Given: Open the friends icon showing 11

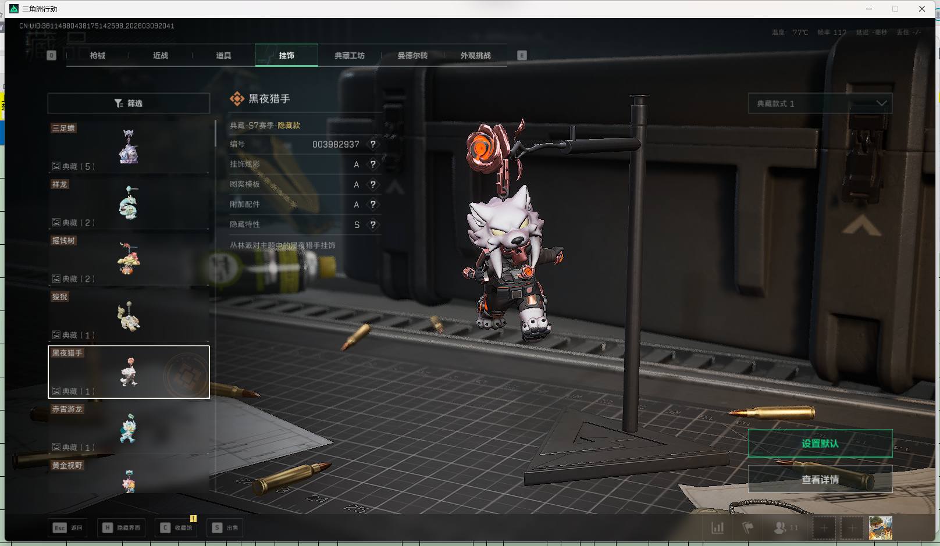Looking at the screenshot, I should (x=786, y=528).
